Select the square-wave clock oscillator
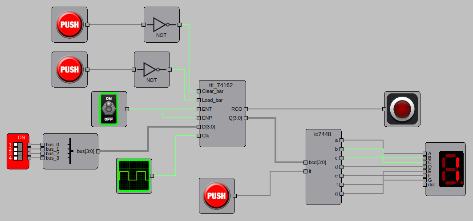This screenshot has height=221, width=473. (x=134, y=176)
